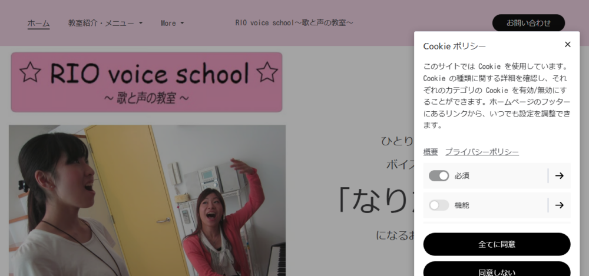Open 必須 cookie details arrow
The width and height of the screenshot is (589, 276).
pos(560,176)
